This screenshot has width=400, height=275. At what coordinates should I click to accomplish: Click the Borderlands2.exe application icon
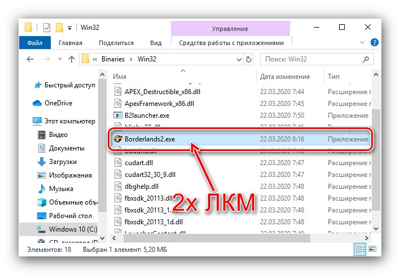tap(118, 139)
